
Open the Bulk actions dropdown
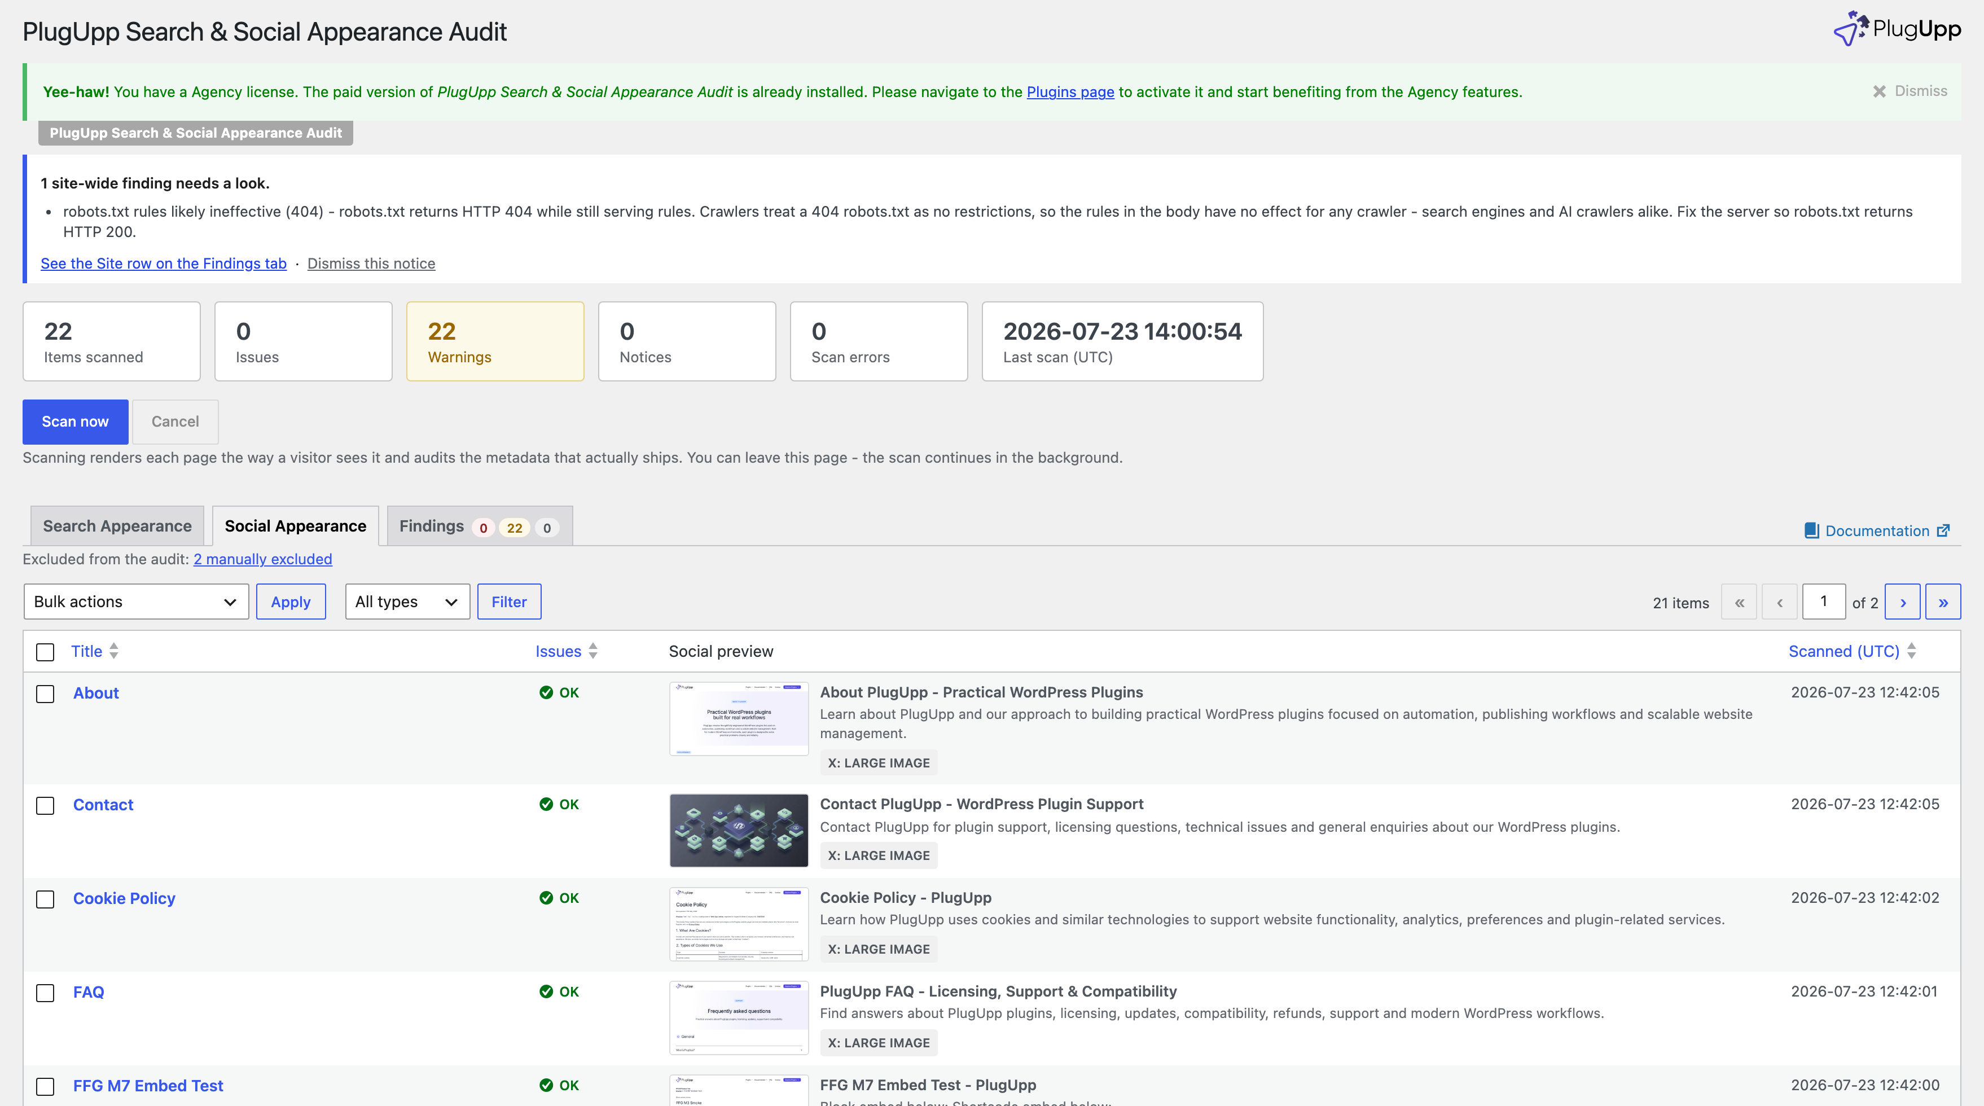[137, 602]
